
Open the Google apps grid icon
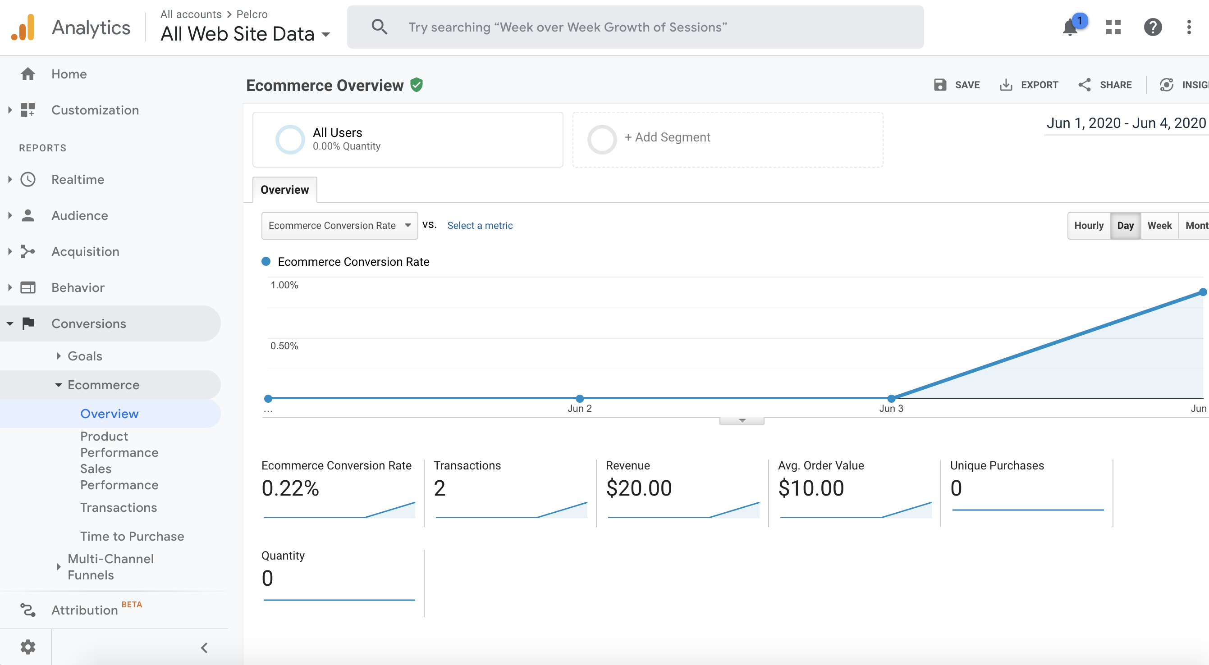(1113, 27)
